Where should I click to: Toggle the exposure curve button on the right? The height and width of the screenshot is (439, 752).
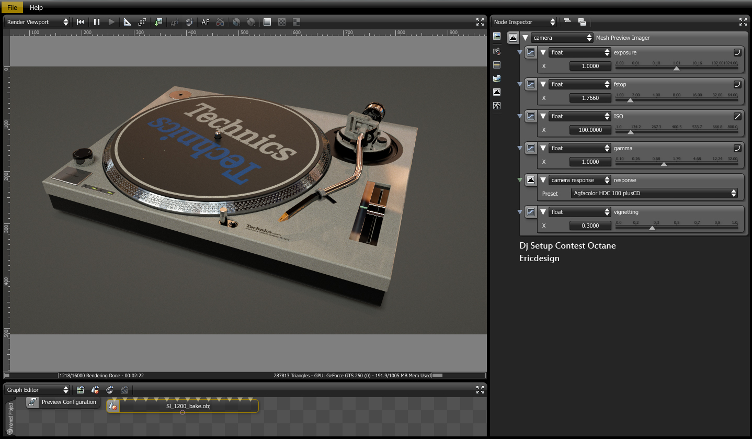click(737, 52)
